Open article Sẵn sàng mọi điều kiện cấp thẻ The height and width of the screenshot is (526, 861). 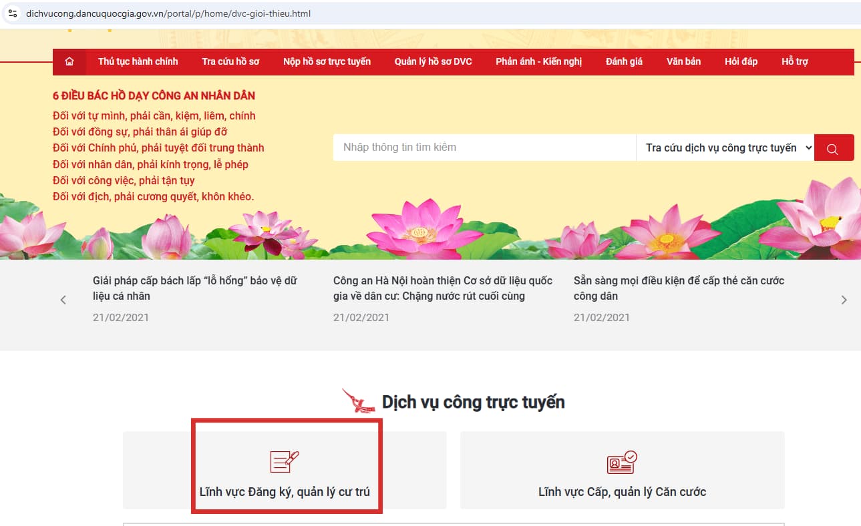[x=679, y=288]
